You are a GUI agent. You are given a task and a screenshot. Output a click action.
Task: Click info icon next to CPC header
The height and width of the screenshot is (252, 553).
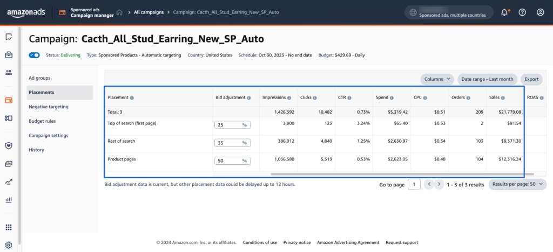[425, 97]
